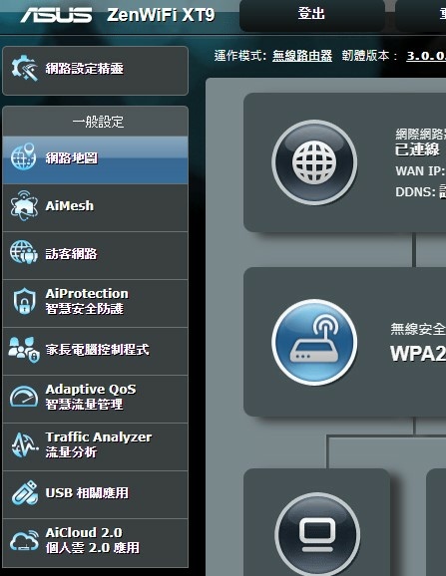446x576 pixels.
Task: Open Adaptive QoS 智慧流量管理 entry
Action: click(95, 399)
